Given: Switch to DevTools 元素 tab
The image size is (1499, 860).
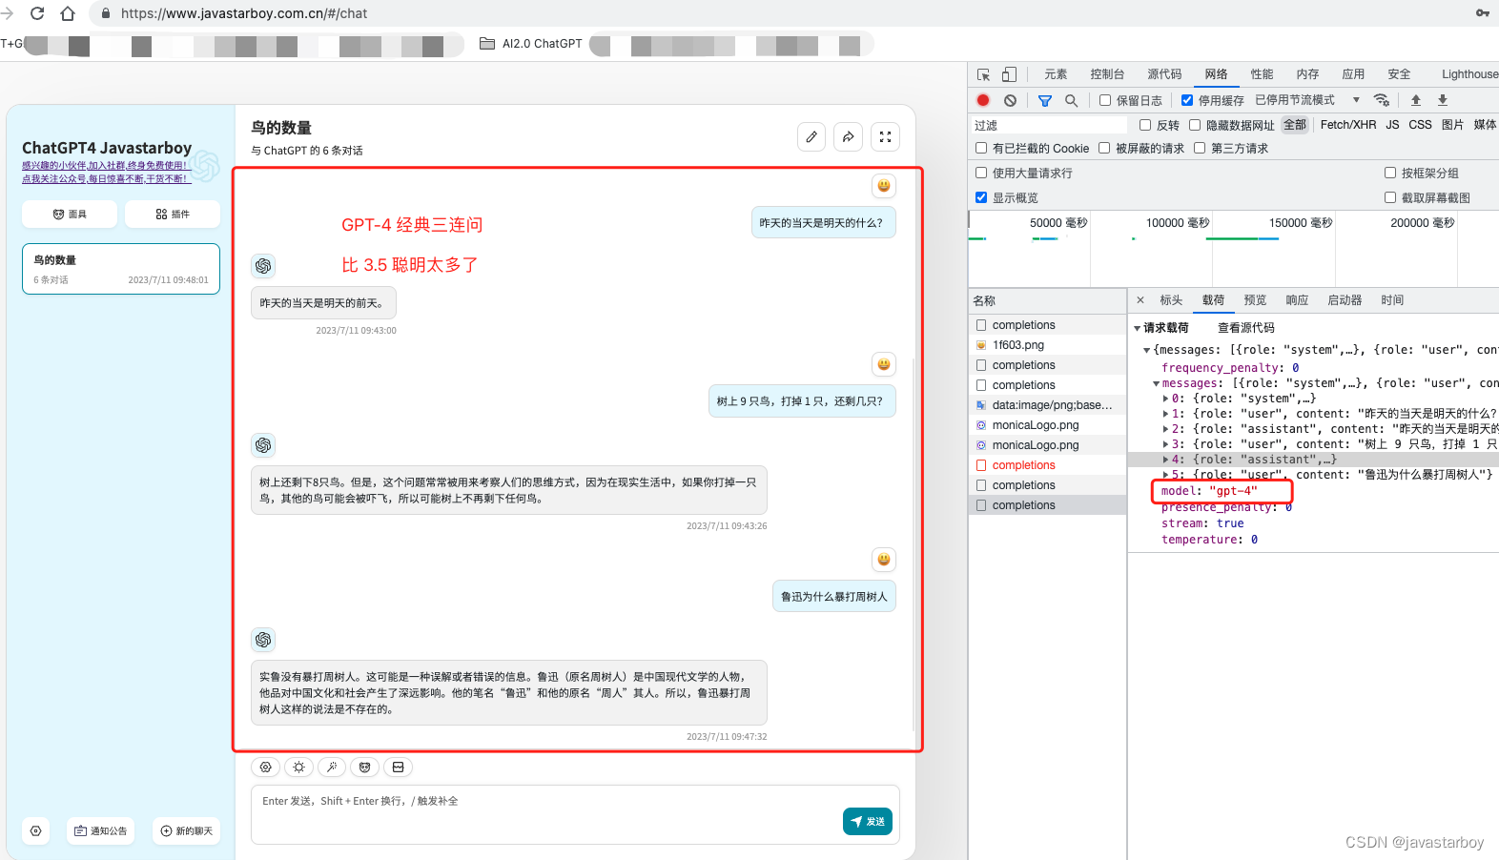Looking at the screenshot, I should pos(1056,74).
